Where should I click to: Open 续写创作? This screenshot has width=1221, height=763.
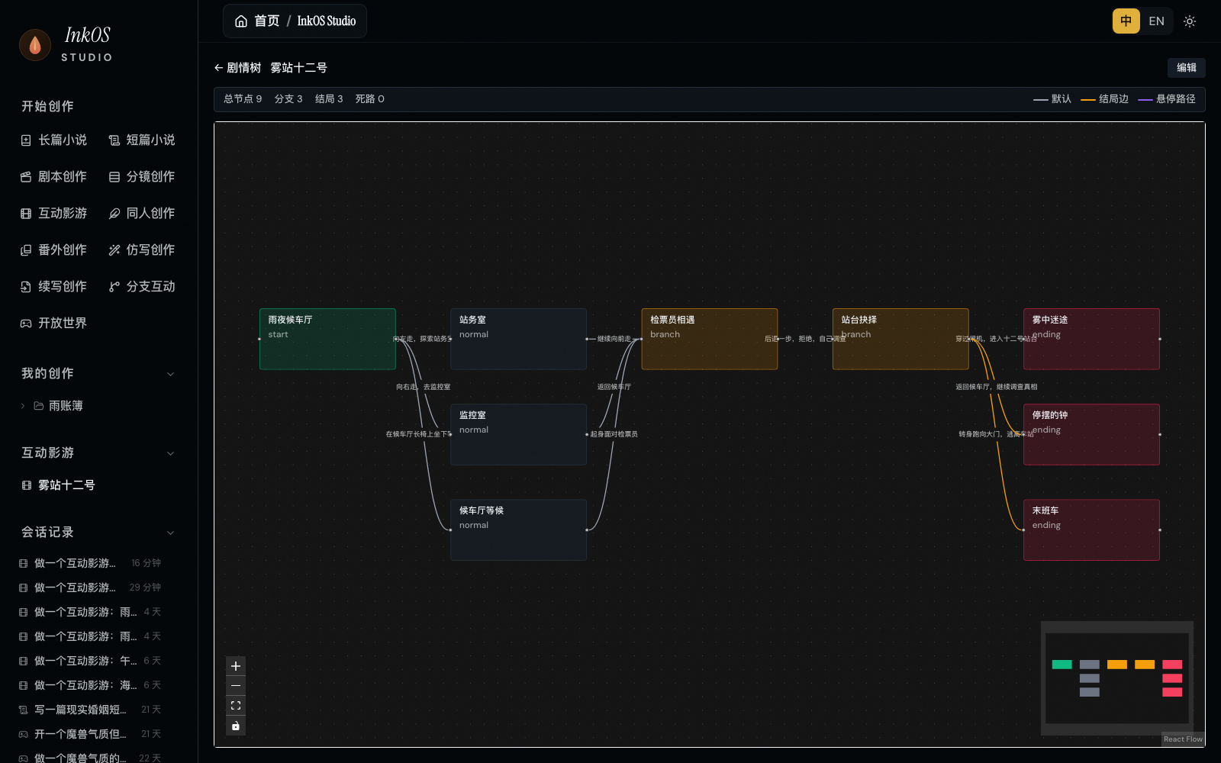coord(53,287)
